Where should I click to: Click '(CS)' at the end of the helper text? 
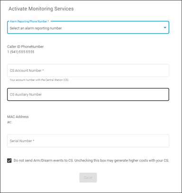(x=66, y=80)
